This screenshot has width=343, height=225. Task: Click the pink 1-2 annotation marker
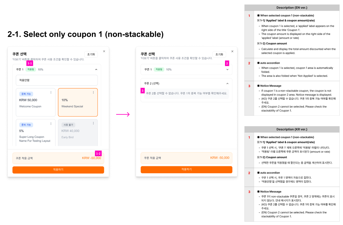coord(98,153)
